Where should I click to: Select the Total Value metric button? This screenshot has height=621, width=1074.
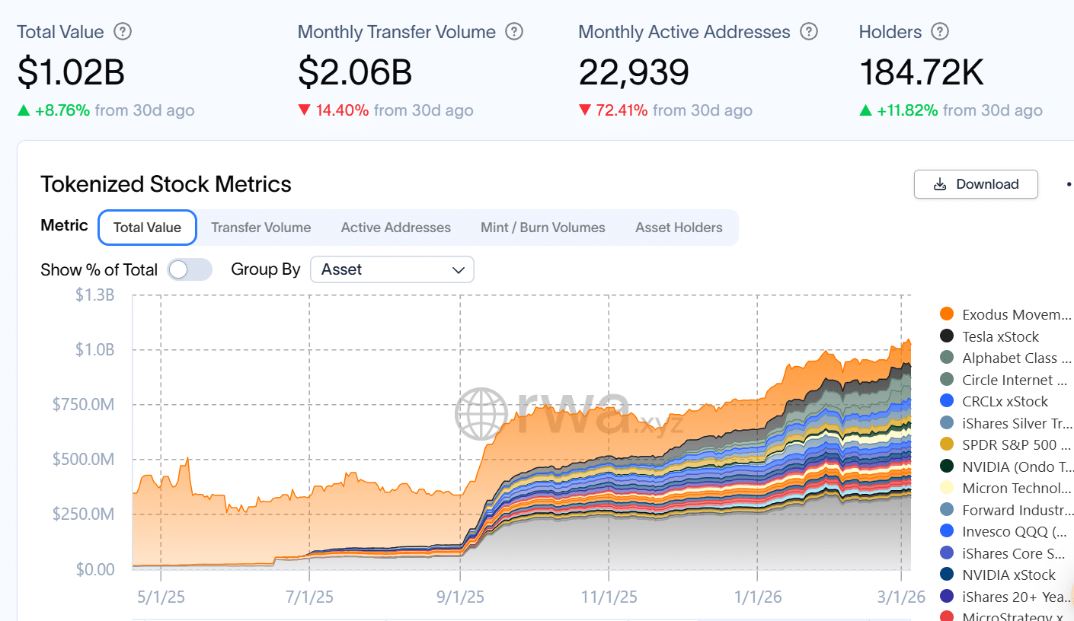(x=147, y=228)
